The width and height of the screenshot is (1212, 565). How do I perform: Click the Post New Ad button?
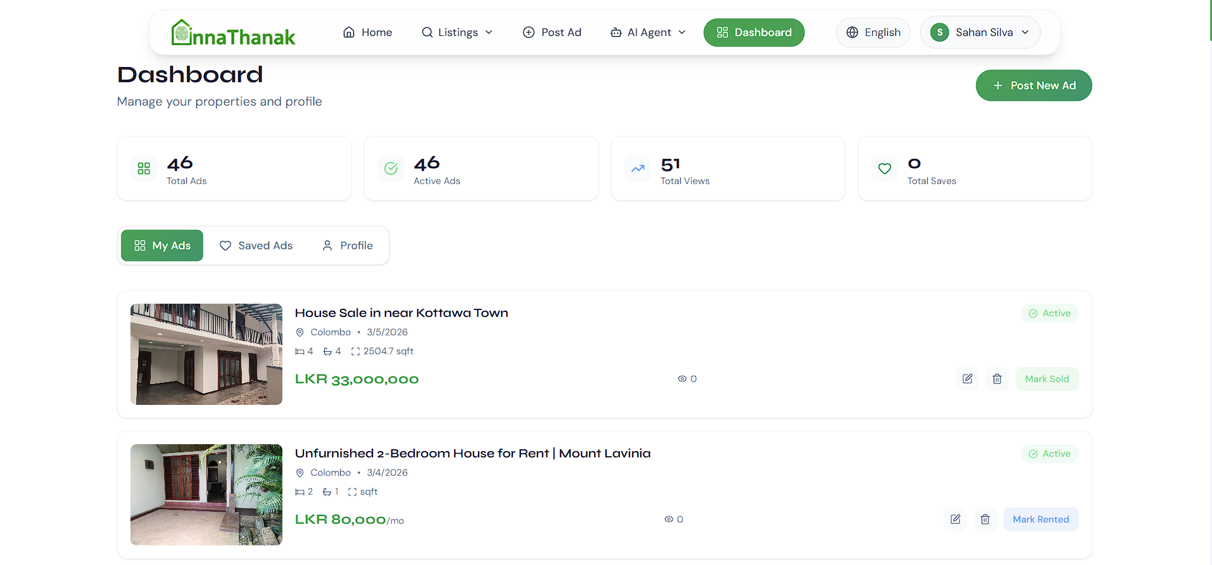pyautogui.click(x=1033, y=85)
